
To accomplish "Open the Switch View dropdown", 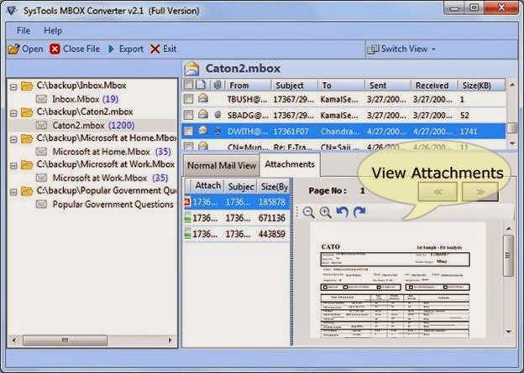I will (x=402, y=49).
